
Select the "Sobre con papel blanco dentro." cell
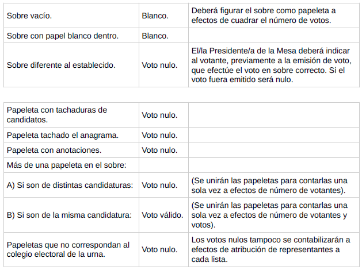[x=62, y=36]
